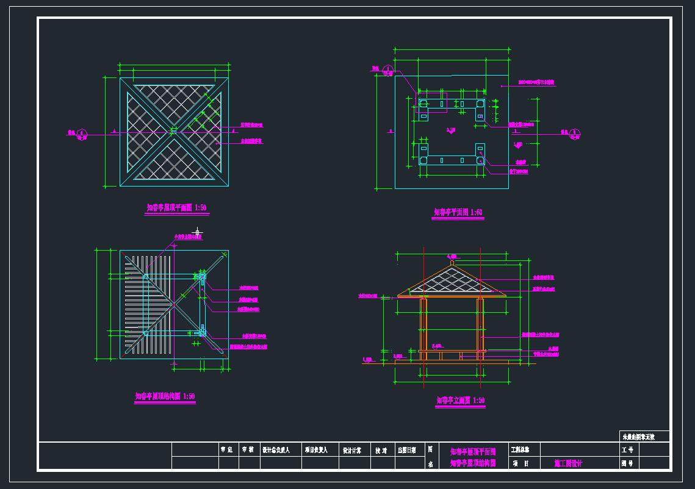Select the magenta 施工图设计 text in title block
Image resolution: width=695 pixels, height=489 pixels.
[x=568, y=463]
